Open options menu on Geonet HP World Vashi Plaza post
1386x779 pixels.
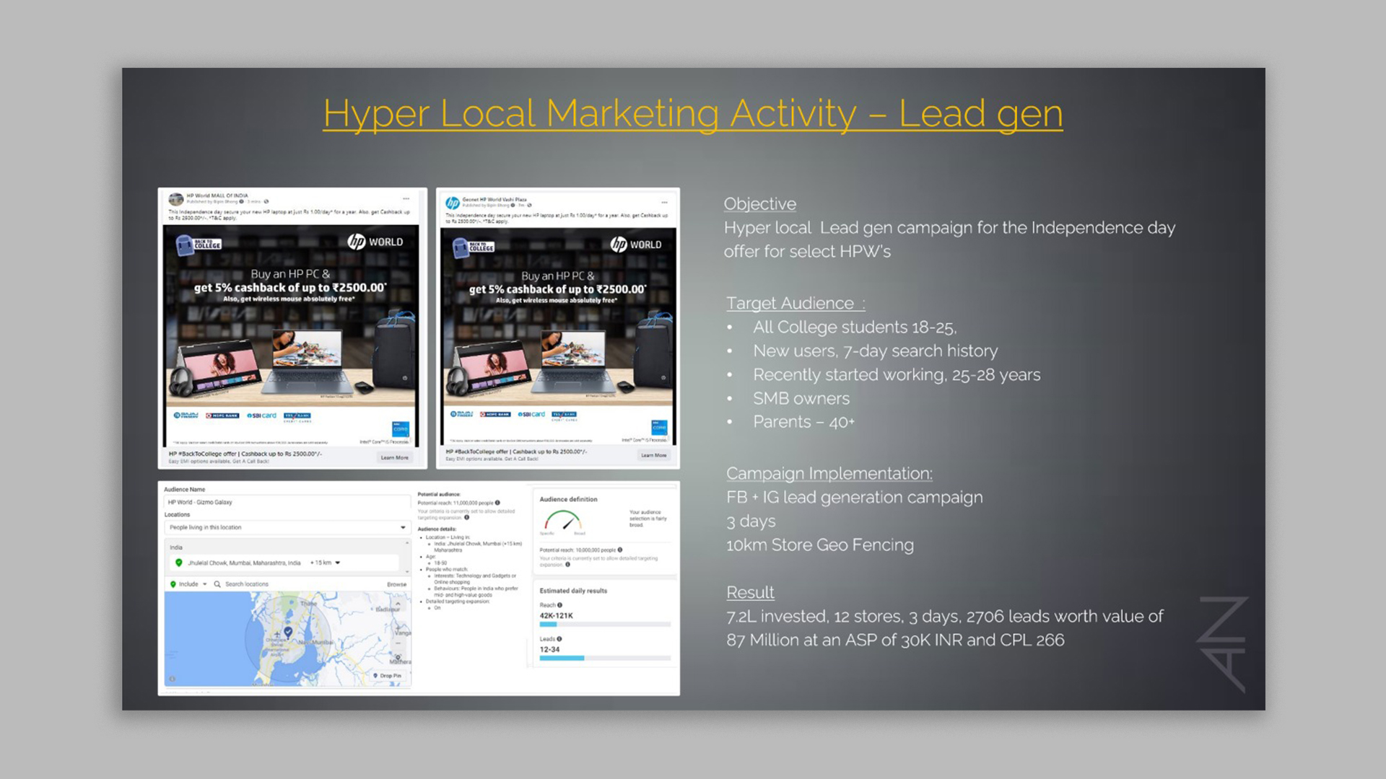pos(664,202)
